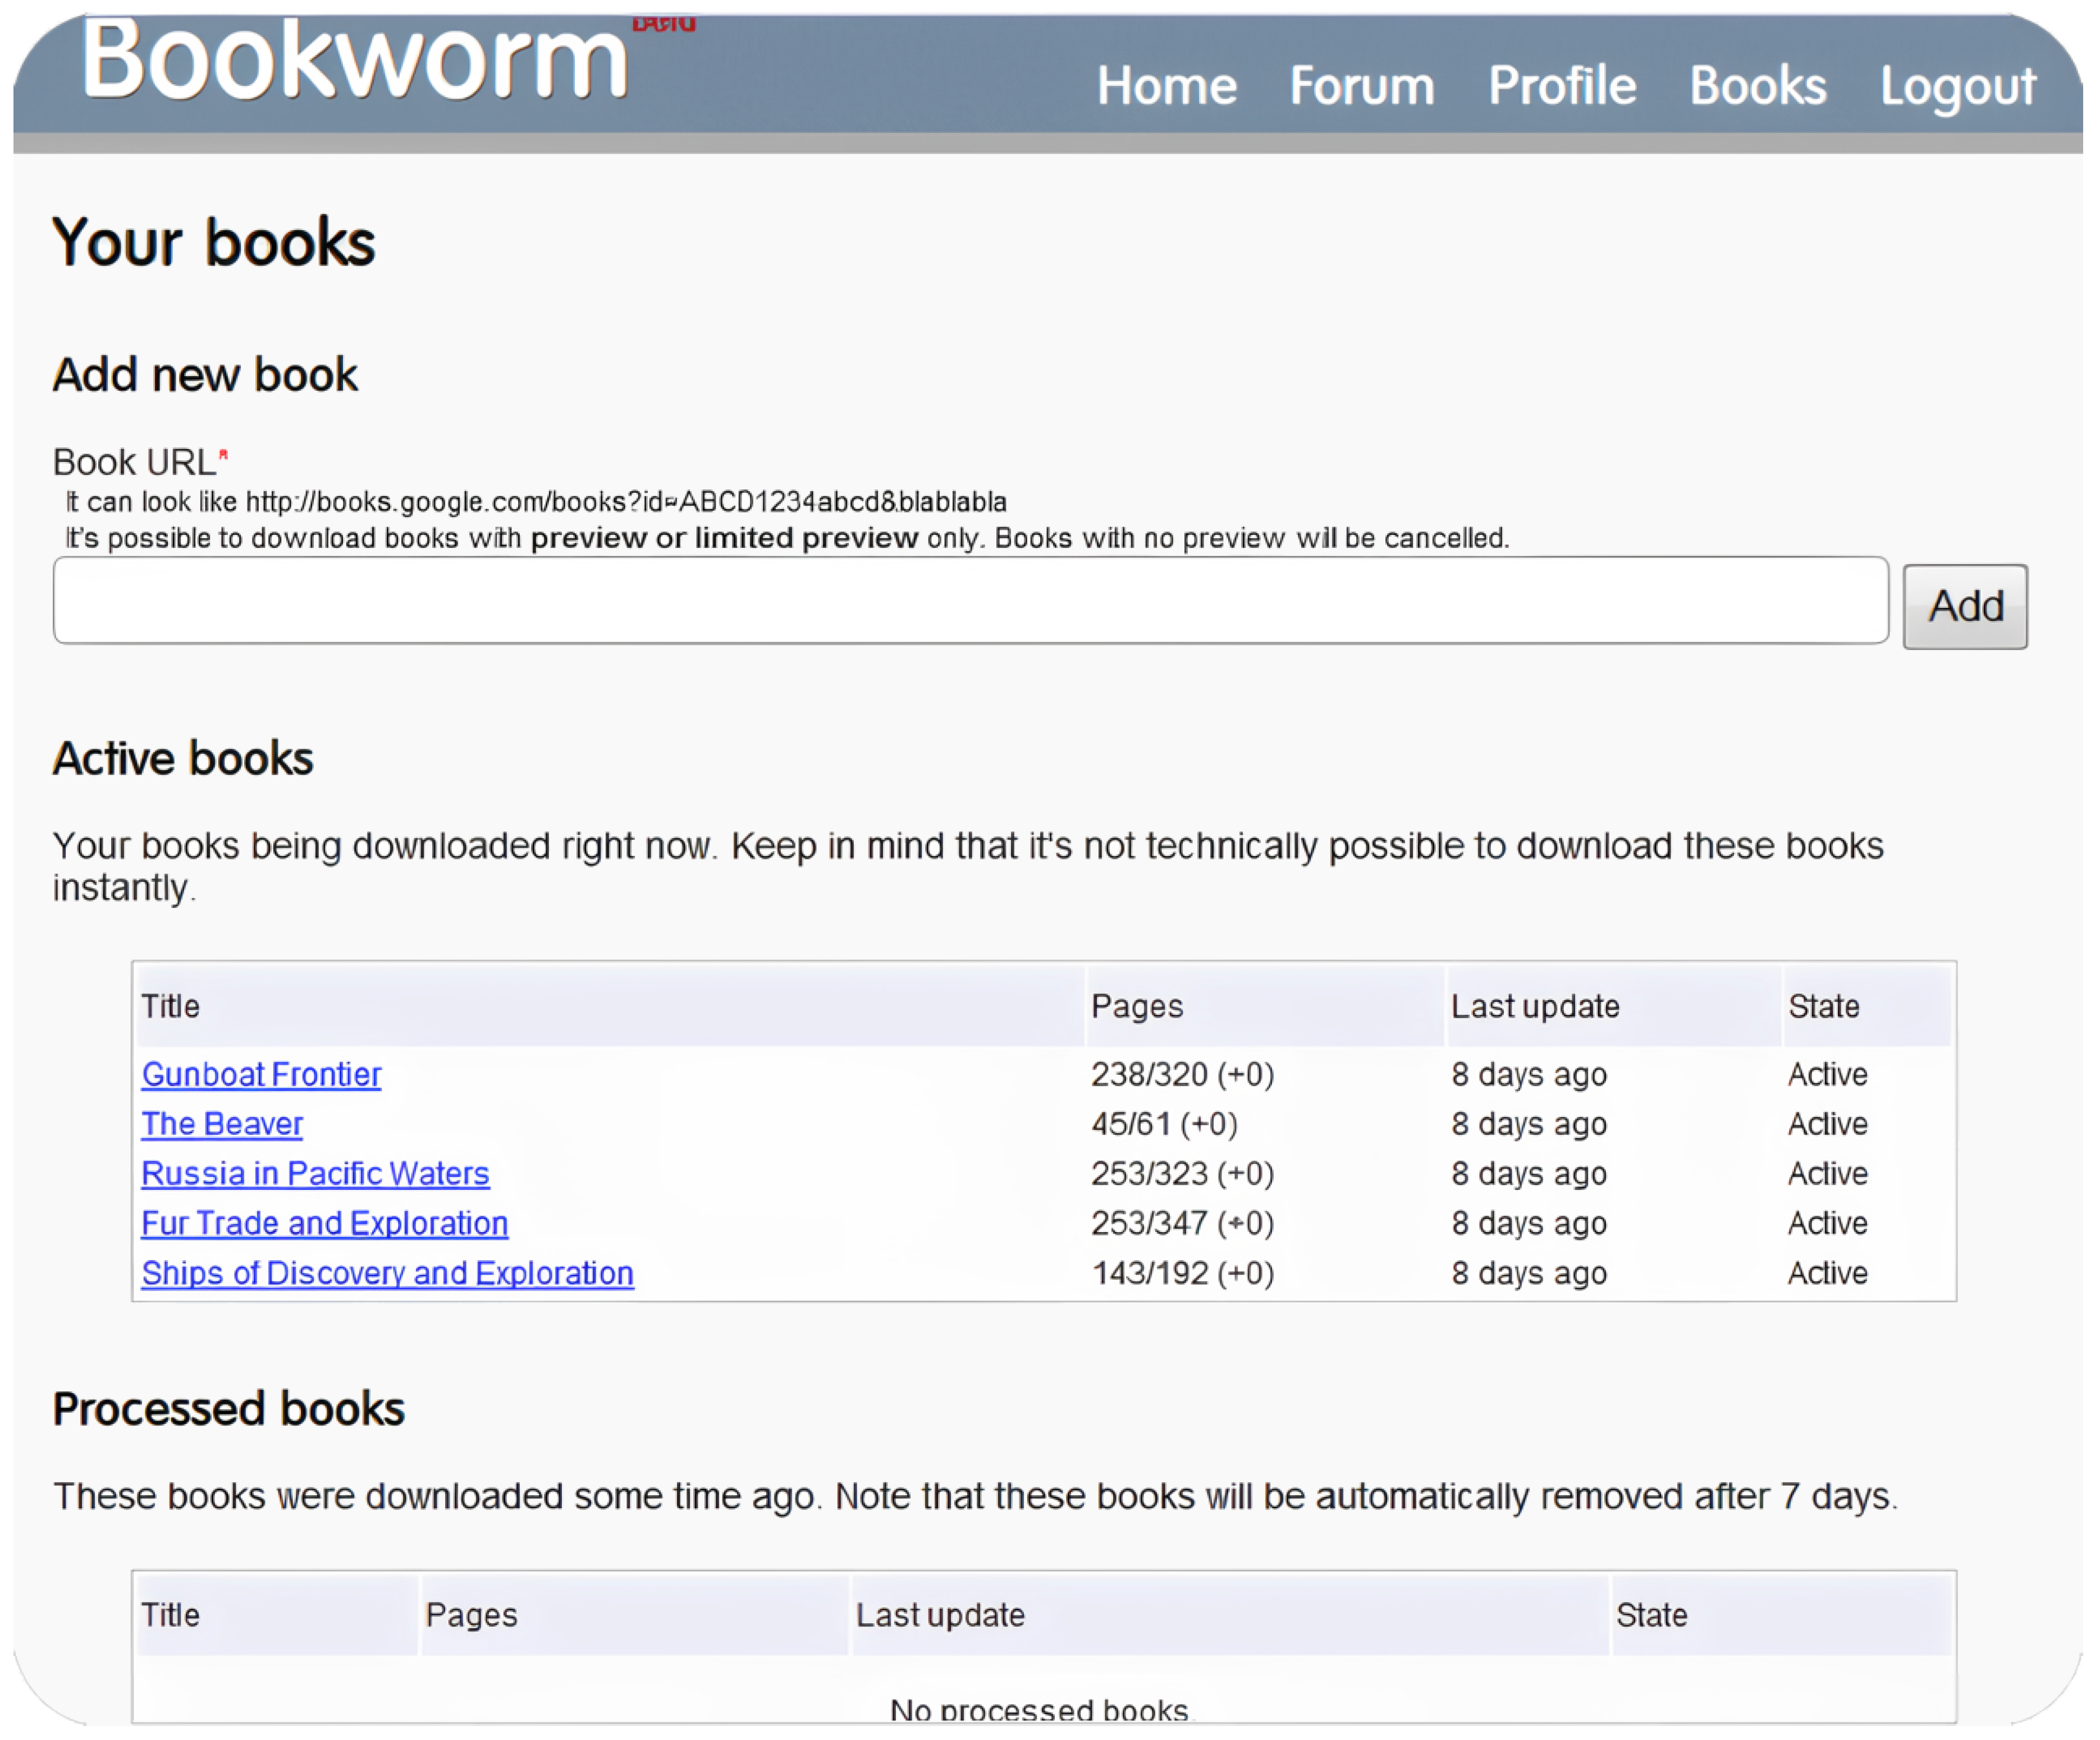Open Ships of Discovery and Exploration link

click(x=387, y=1273)
